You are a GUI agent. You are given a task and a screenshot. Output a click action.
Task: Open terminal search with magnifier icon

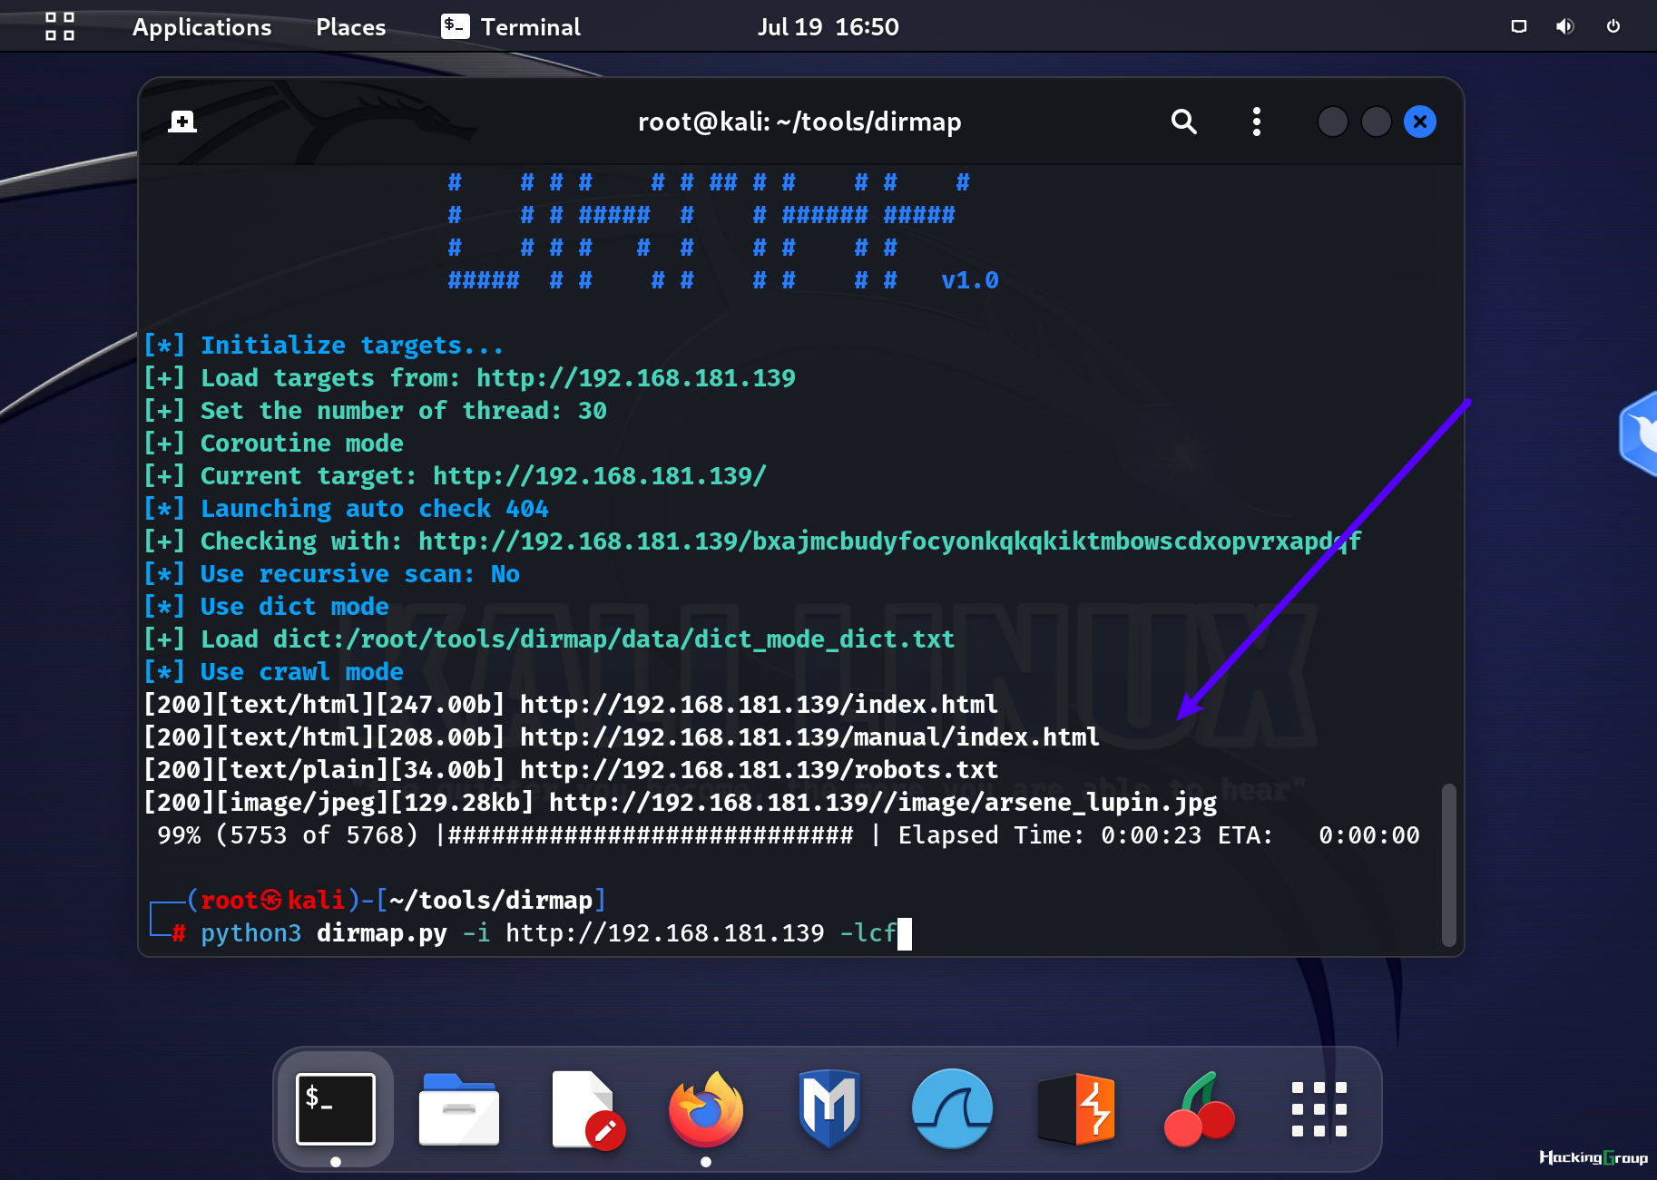(1183, 122)
